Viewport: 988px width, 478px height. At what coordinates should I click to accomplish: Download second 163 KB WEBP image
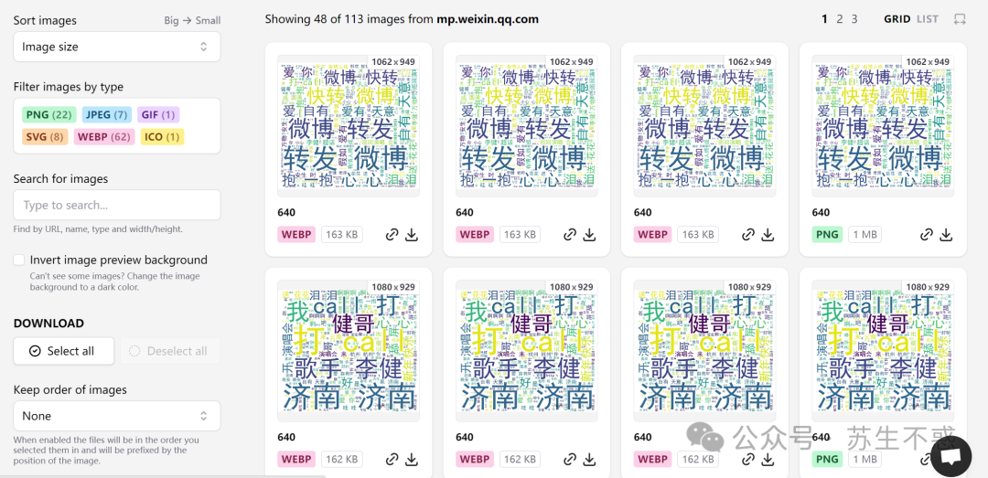(x=589, y=235)
